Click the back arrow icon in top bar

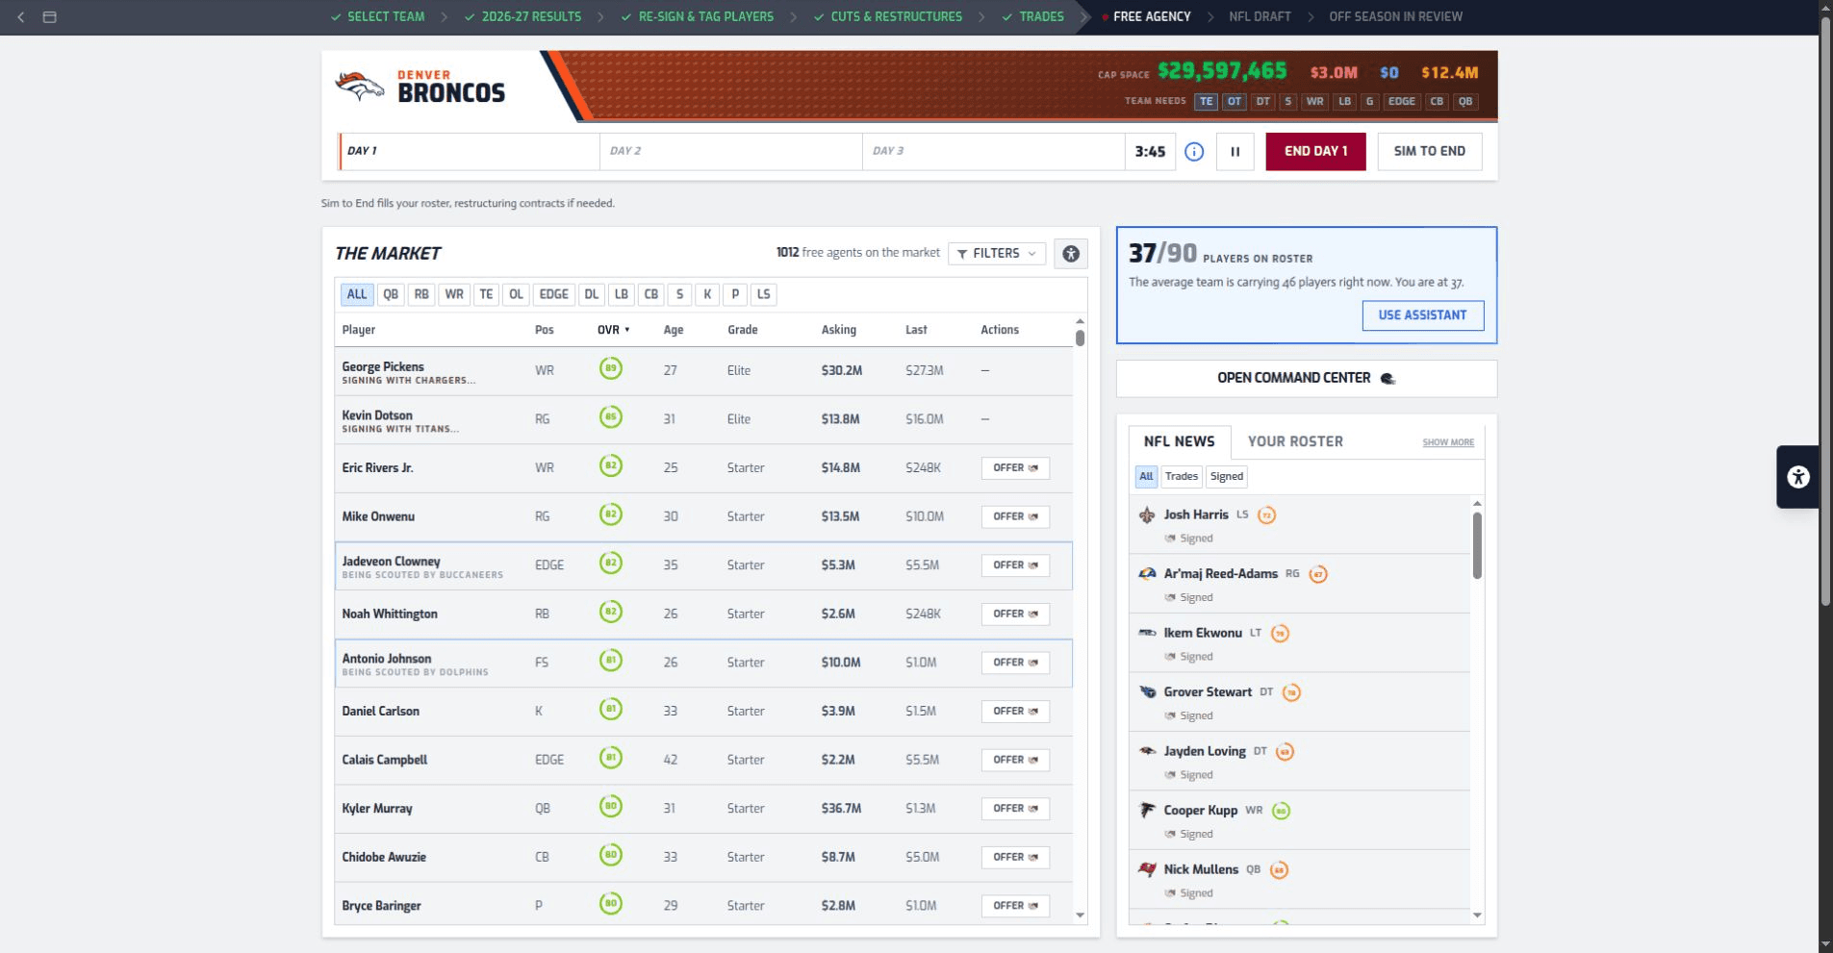pos(21,16)
